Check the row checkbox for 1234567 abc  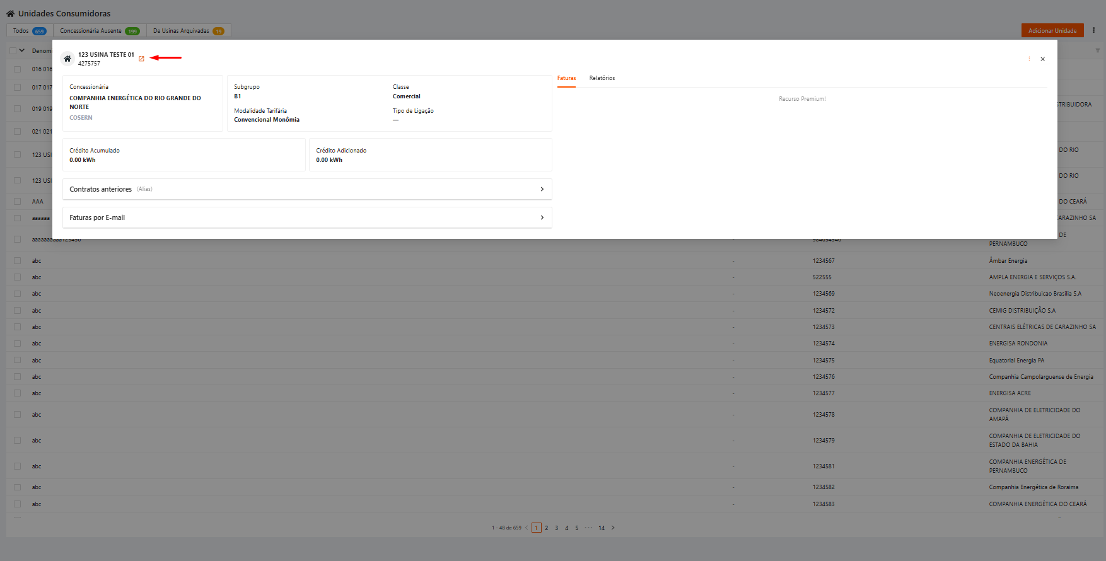18,261
